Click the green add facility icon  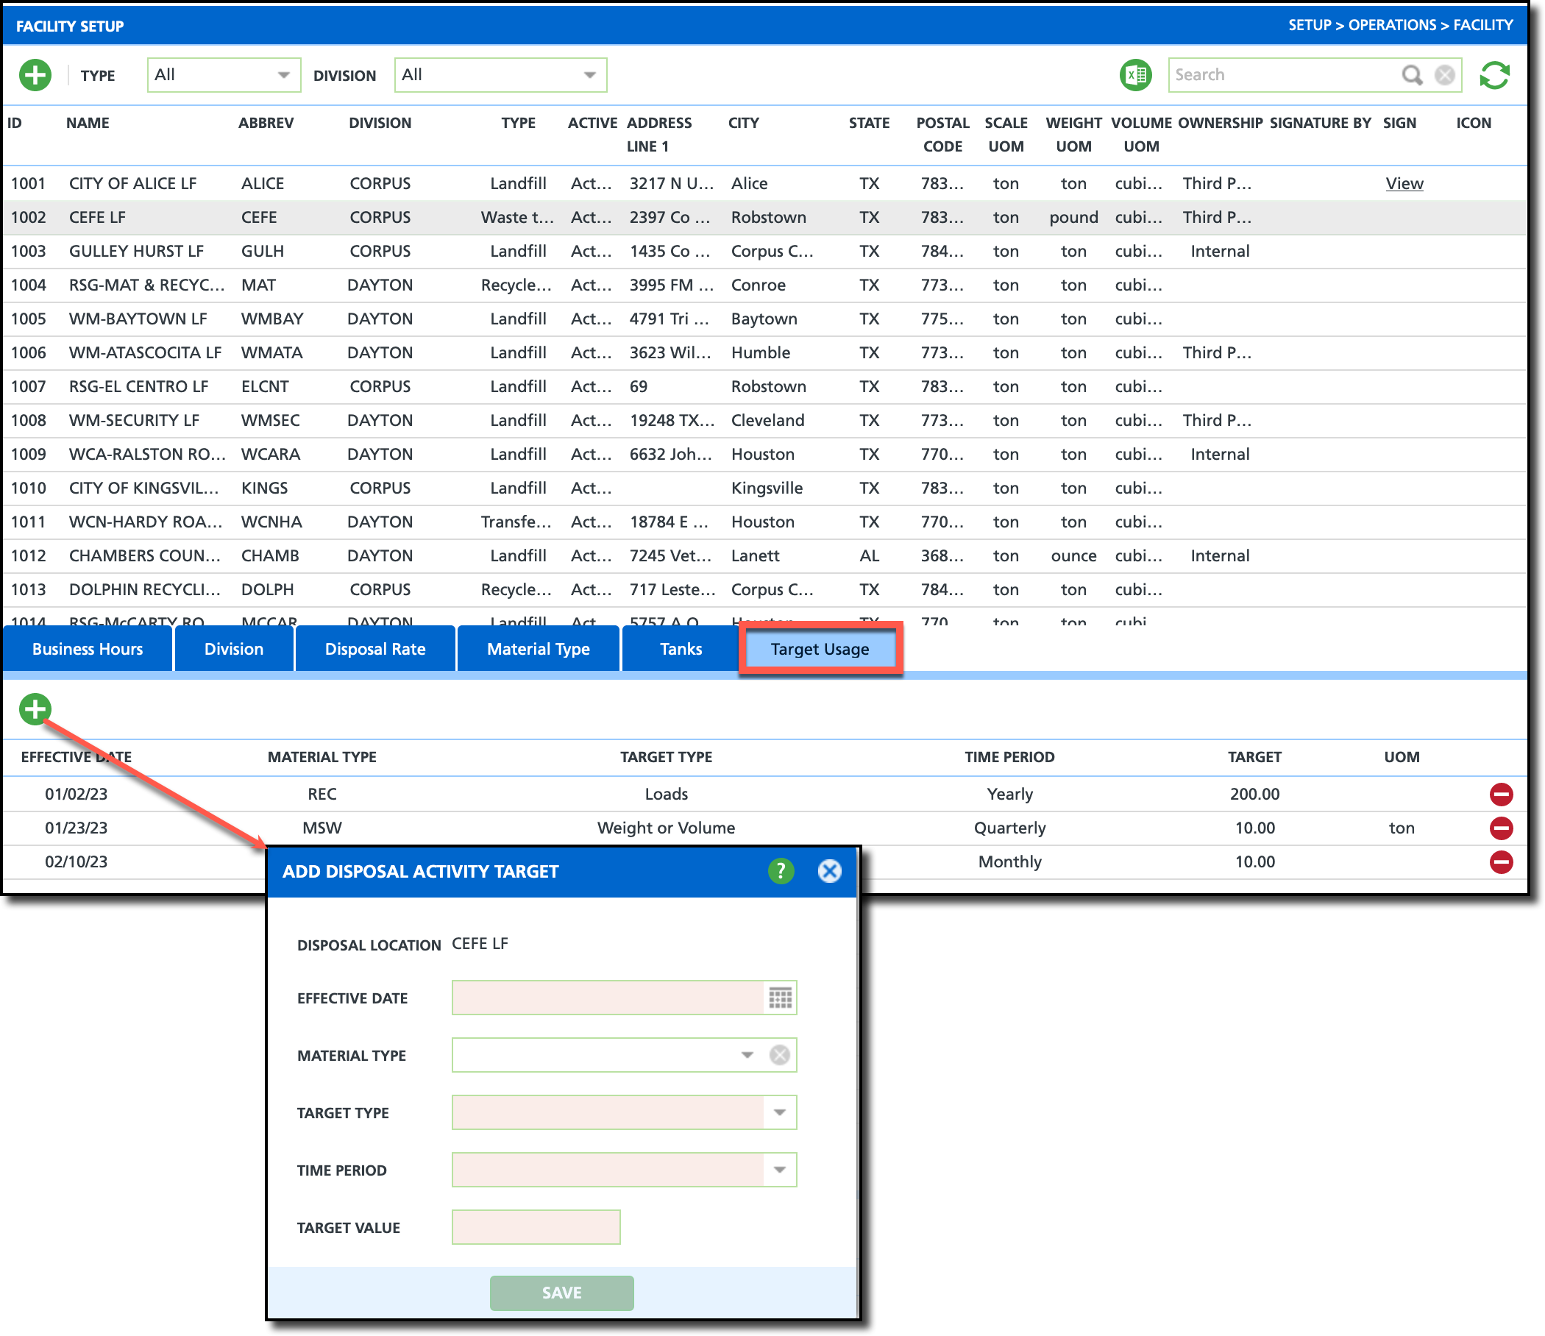(35, 75)
